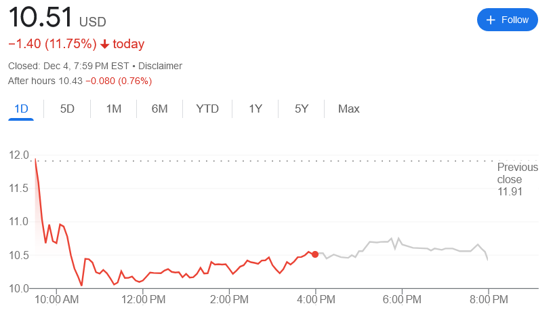Viewport: 553px width, 310px height.
Task: Click the Previous close 11.91 label
Action: click(x=517, y=179)
